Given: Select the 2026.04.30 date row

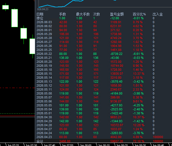Looking at the screenshot, I should [44, 117].
